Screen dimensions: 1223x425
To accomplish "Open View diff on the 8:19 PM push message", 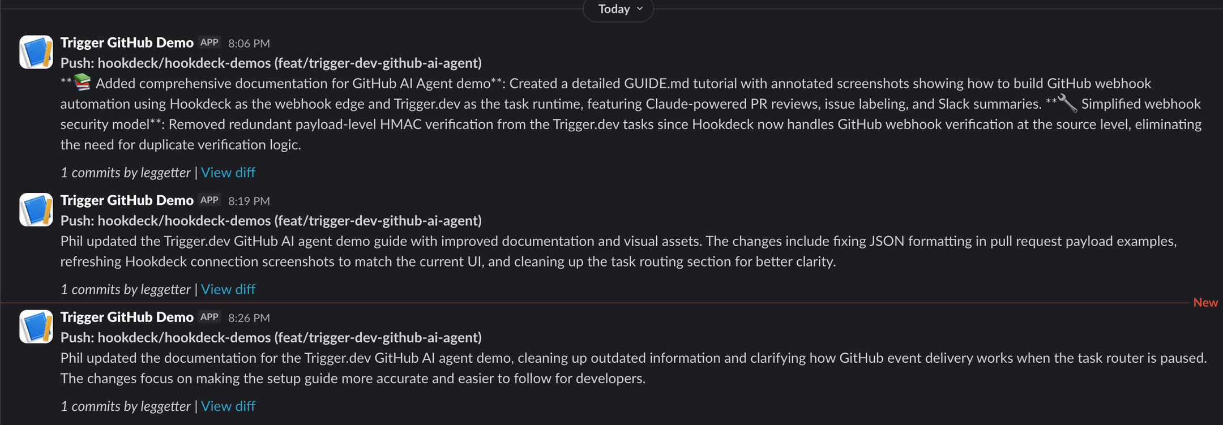I will (x=228, y=289).
